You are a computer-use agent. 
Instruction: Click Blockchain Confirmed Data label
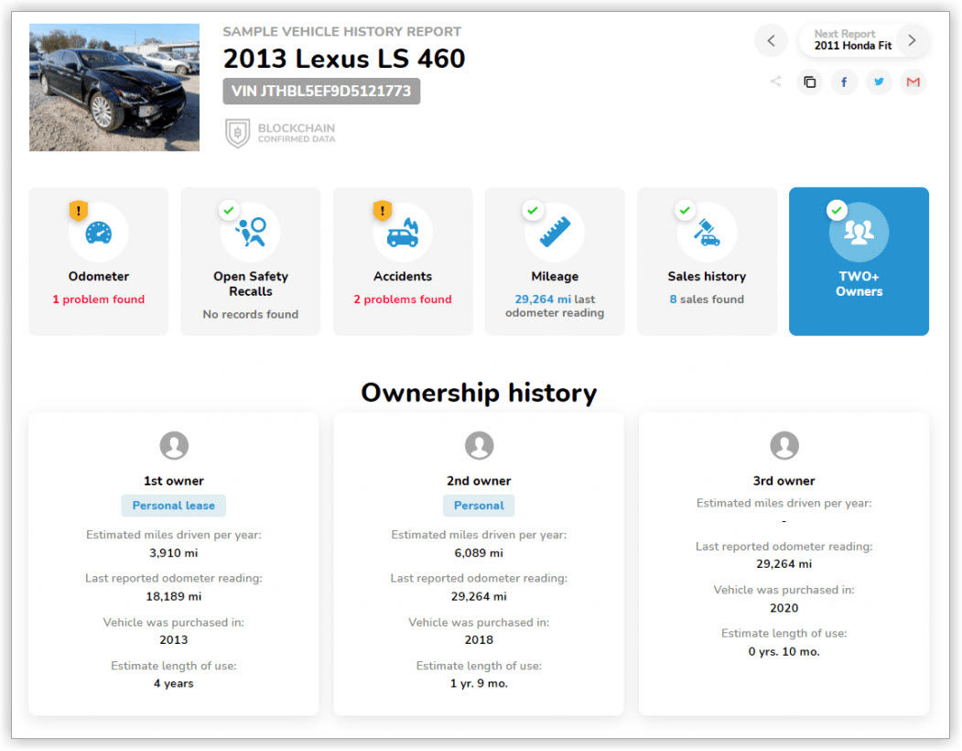(x=297, y=133)
